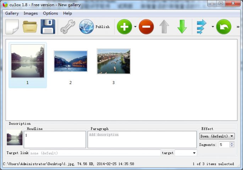Move image with the green down arrow
Viewport: 243px width, 170px height.
[x=182, y=27]
